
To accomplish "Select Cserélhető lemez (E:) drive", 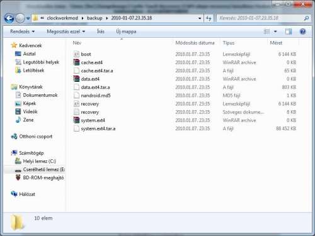I will point(44,169).
